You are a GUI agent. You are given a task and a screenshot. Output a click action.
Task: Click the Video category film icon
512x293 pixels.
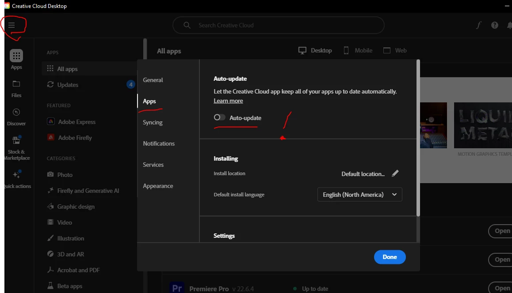50,222
